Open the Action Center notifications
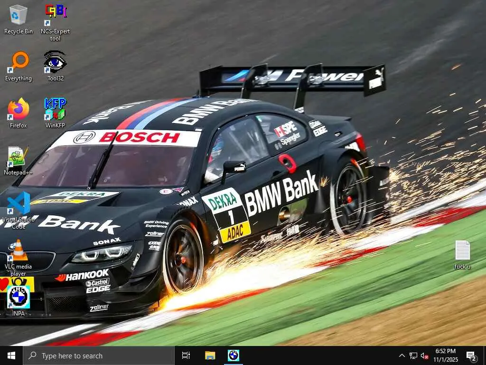The width and height of the screenshot is (486, 365). [471, 355]
